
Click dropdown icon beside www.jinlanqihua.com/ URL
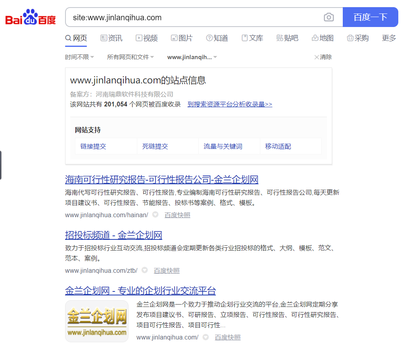(x=206, y=337)
